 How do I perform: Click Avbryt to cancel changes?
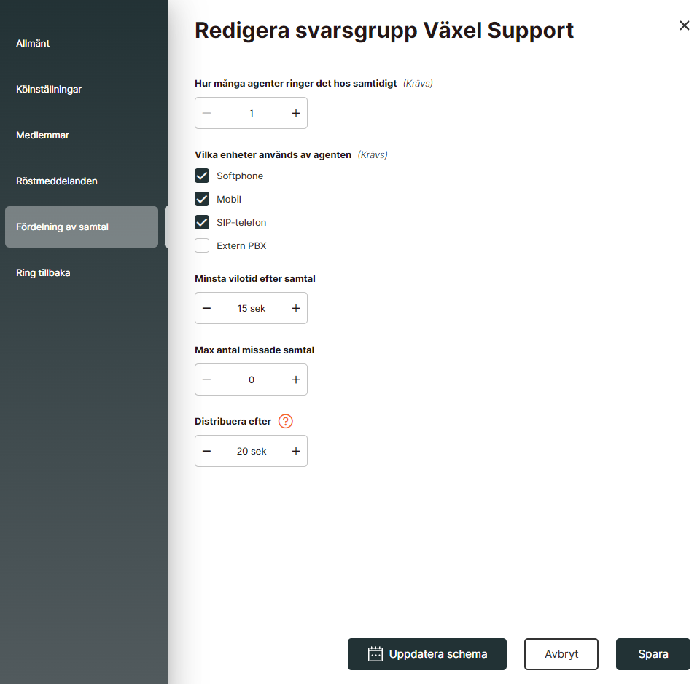561,654
